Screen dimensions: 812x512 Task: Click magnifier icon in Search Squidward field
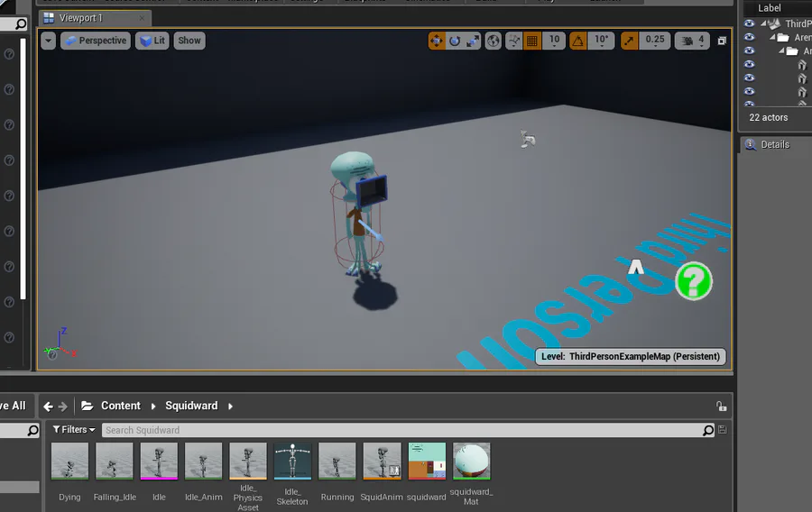point(708,430)
